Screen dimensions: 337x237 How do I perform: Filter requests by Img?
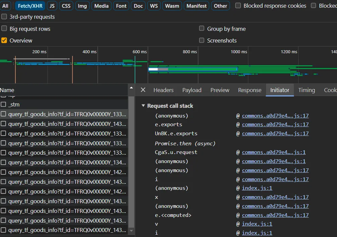tap(82, 6)
